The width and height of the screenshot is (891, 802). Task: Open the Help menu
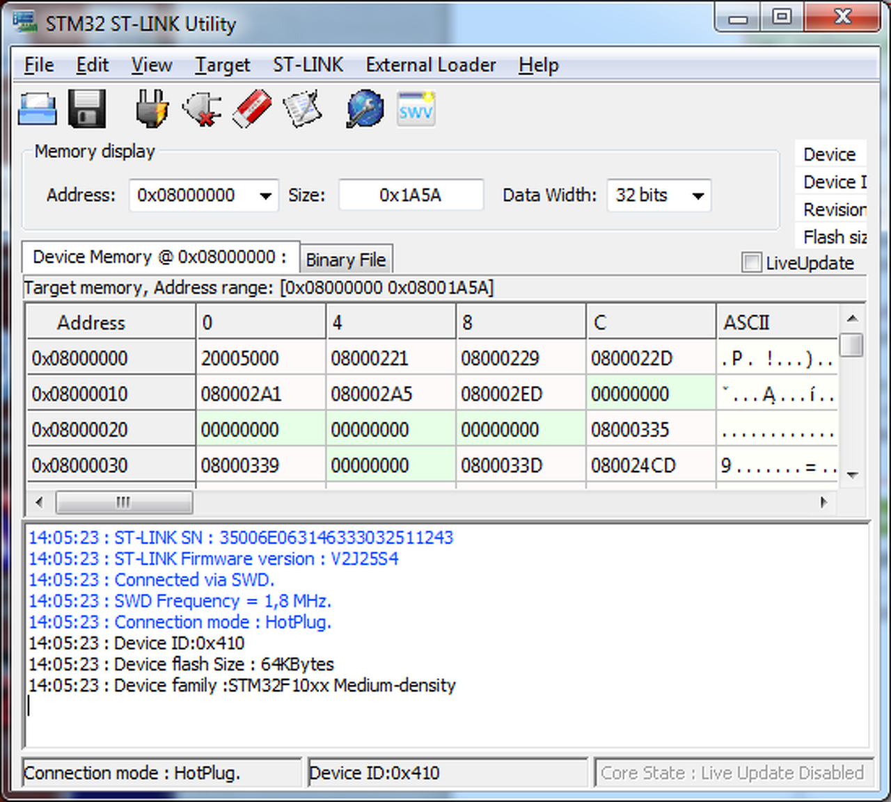[539, 65]
